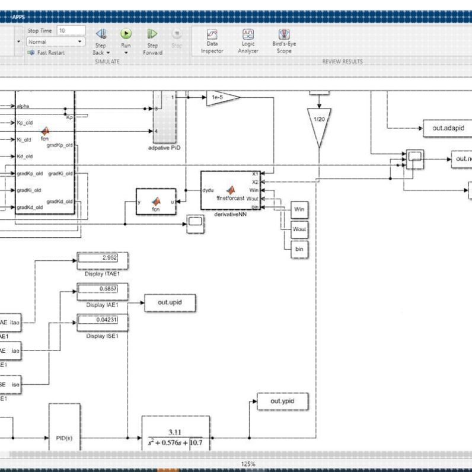The width and height of the screenshot is (472, 472).
Task: Click the Step Forward icon
Action: 152,34
